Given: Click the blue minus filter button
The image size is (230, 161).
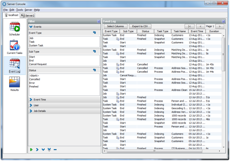Looking at the screenshot, I should [x=55, y=149].
